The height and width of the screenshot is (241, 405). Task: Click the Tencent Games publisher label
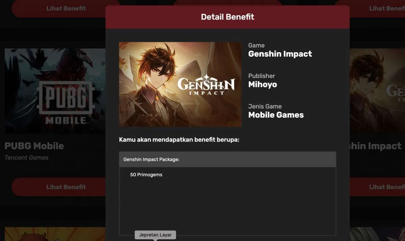click(26, 157)
